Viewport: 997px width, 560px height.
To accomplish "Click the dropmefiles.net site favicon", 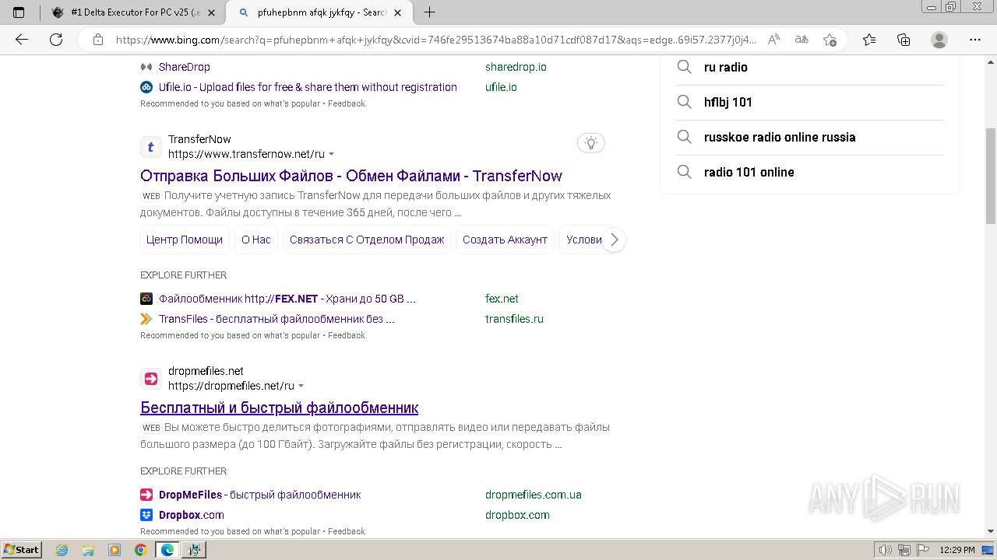I will 151,379.
